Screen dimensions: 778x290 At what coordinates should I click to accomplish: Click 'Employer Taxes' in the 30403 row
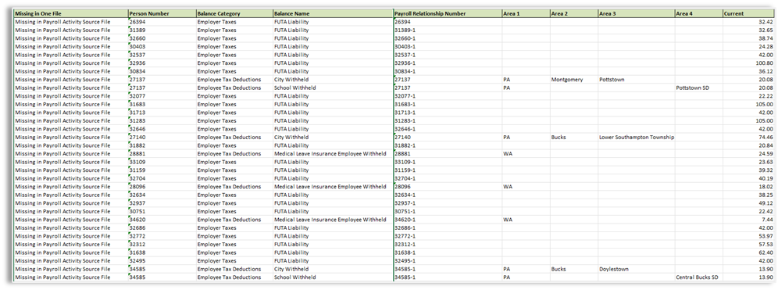pos(234,47)
